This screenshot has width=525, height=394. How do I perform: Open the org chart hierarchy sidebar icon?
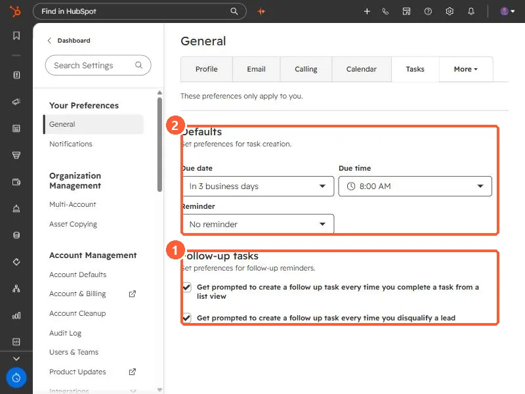point(16,288)
